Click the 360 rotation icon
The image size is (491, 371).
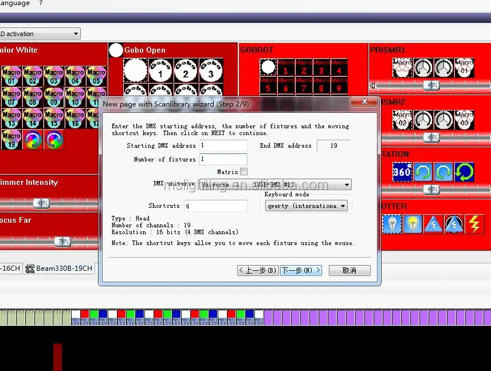[x=402, y=172]
